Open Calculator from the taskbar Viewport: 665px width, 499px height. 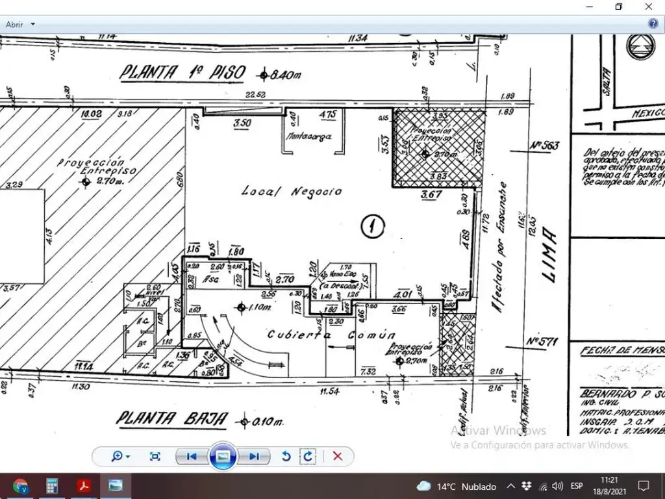point(52,486)
